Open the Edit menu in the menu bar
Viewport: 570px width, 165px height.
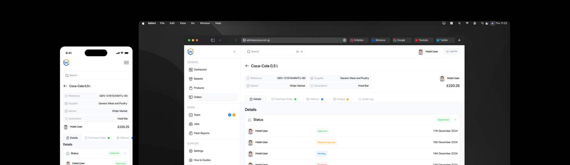point(172,23)
